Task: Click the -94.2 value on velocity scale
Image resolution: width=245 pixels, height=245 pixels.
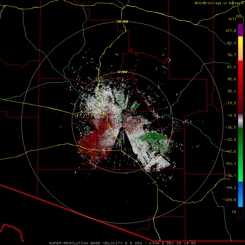Action: click(x=231, y=188)
